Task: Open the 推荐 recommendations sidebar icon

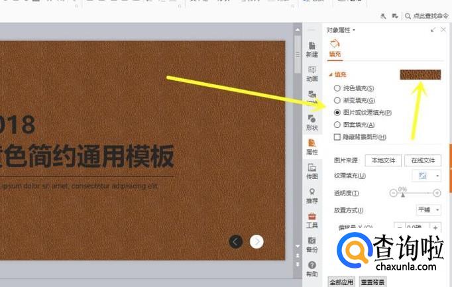Action: pyautogui.click(x=311, y=196)
